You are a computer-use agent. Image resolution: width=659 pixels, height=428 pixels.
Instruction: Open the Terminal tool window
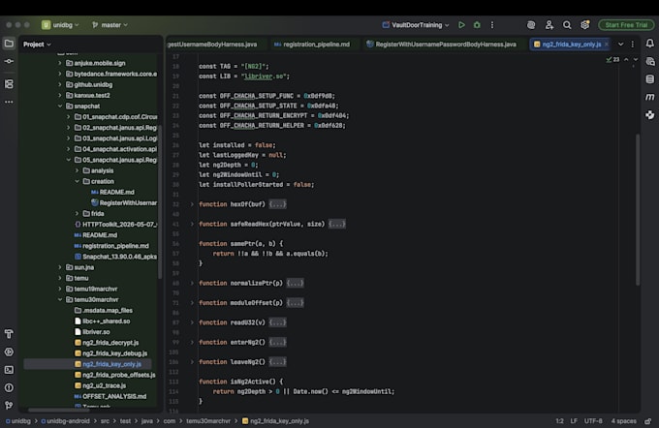coord(9,370)
